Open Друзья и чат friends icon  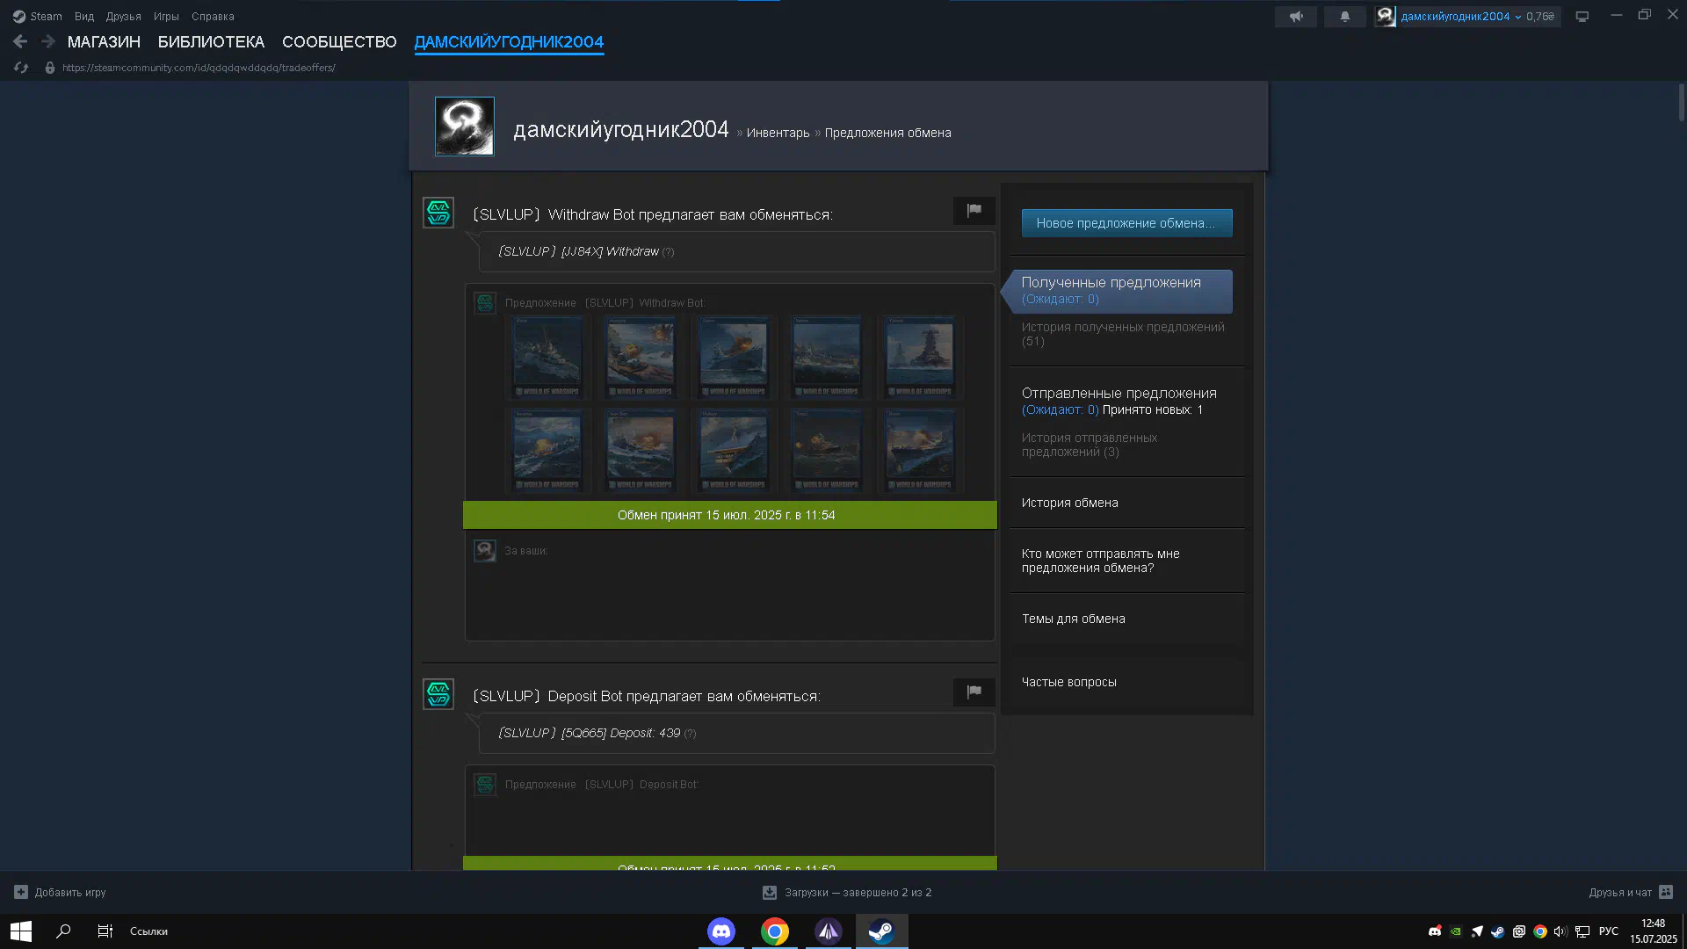[x=1665, y=892]
